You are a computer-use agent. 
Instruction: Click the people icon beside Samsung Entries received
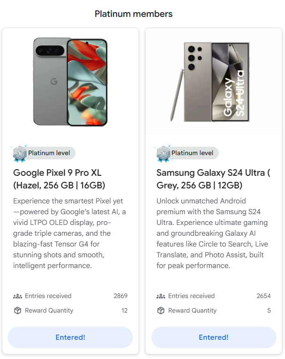point(161,296)
